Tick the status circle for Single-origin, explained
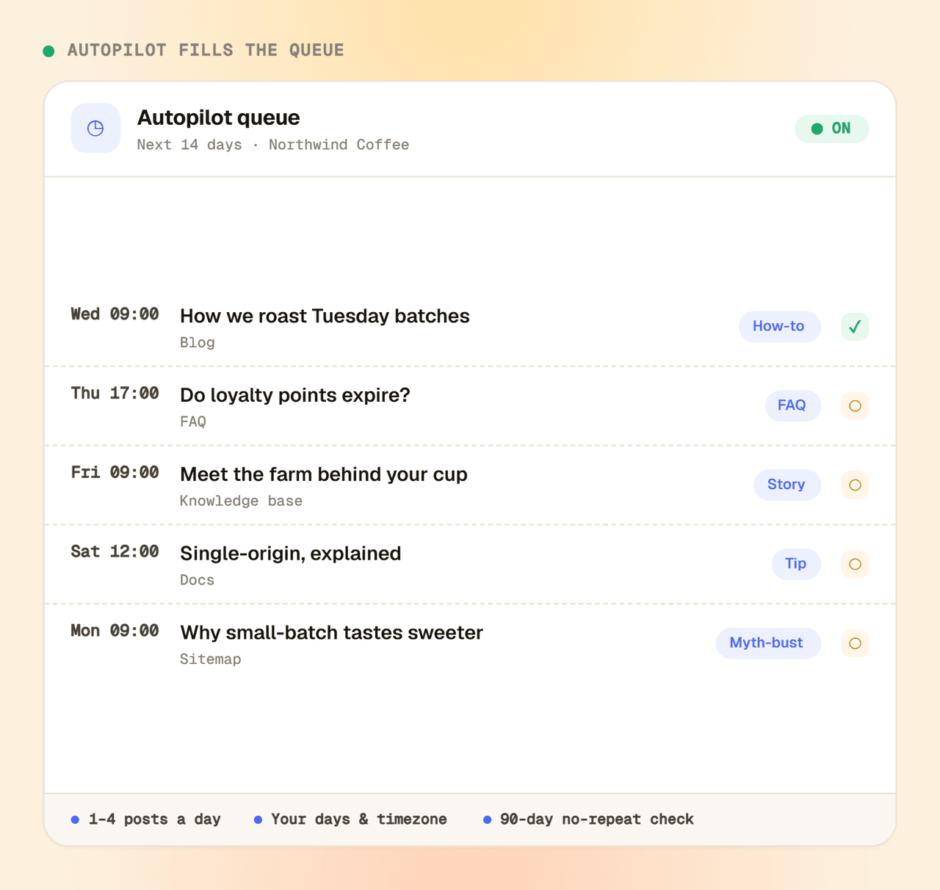This screenshot has width=940, height=890. coord(855,565)
